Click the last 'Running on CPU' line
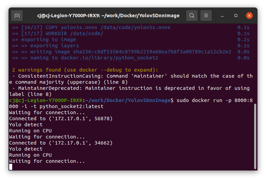The width and height of the screenshot is (266, 180). (30, 155)
